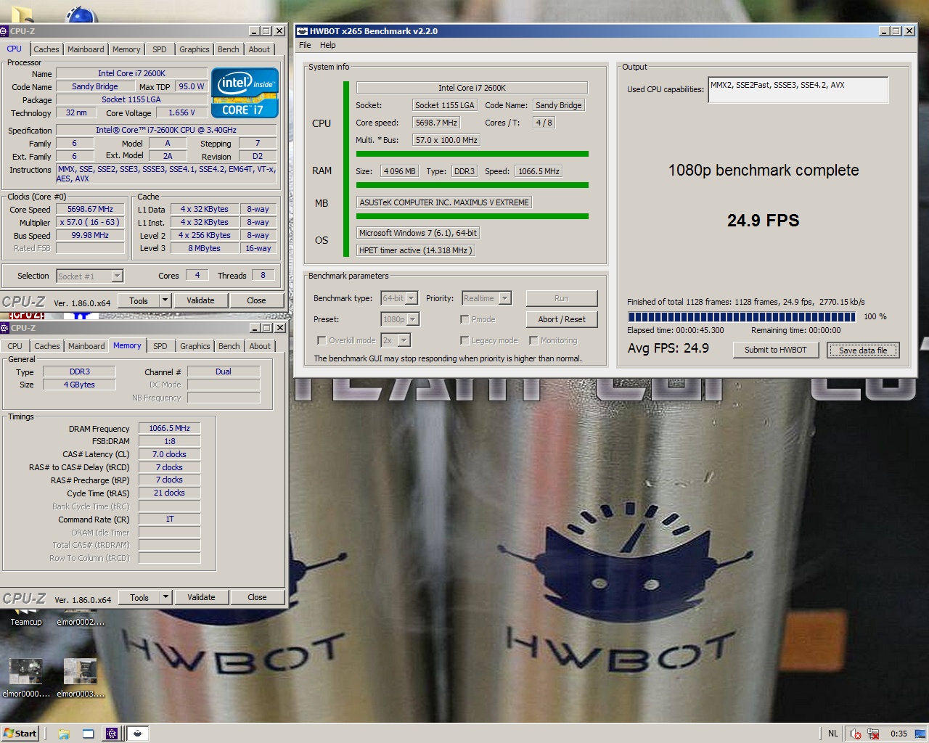Switch to CPU tab in lower CPU-Z
The height and width of the screenshot is (743, 929).
[15, 346]
